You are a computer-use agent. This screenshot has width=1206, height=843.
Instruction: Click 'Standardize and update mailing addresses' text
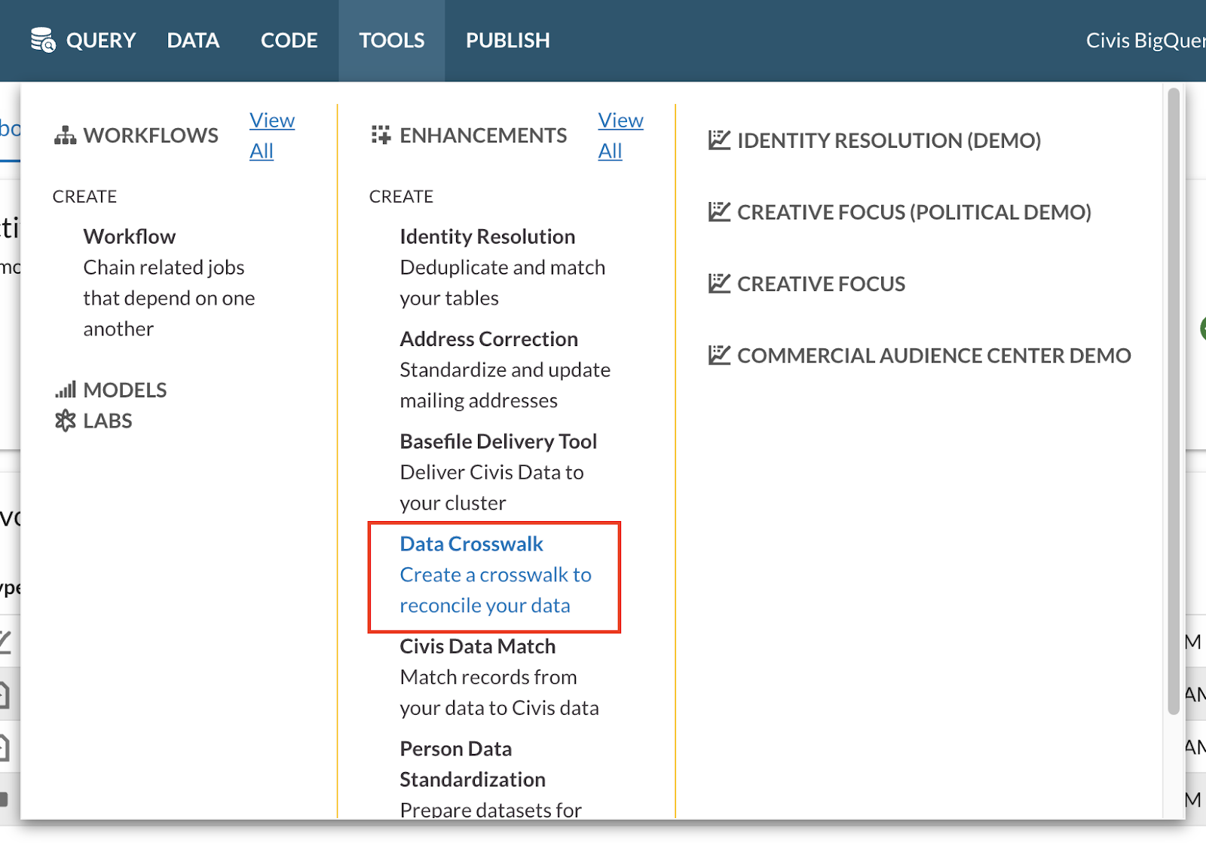point(505,385)
